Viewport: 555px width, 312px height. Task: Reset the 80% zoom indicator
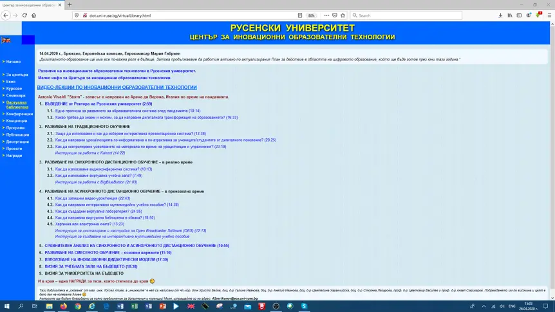click(312, 15)
